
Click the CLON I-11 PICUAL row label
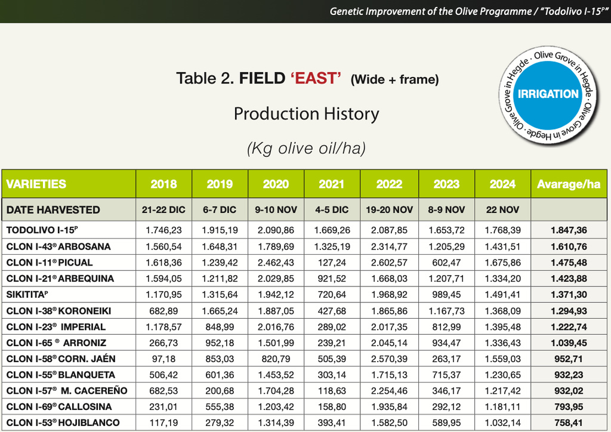(x=50, y=263)
